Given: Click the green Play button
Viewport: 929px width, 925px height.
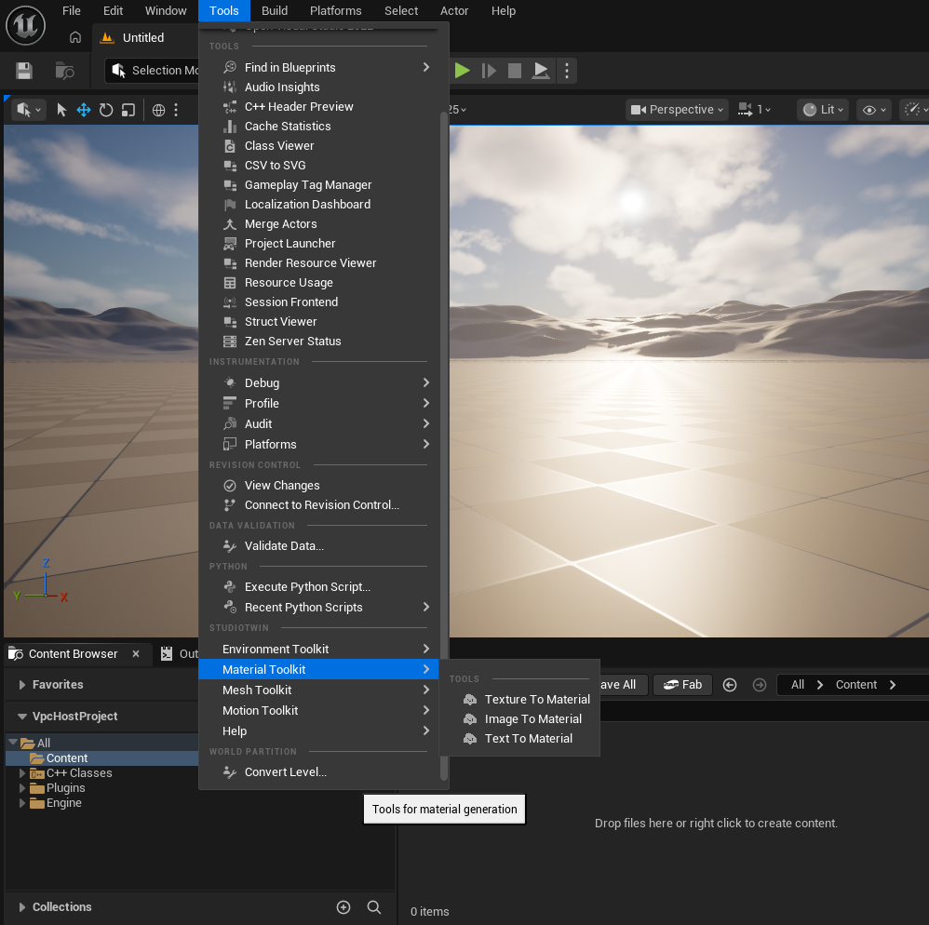Looking at the screenshot, I should pyautogui.click(x=462, y=71).
